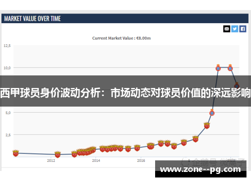
Task: Click 'Current Market Value : €8.00m' text
Action: click(x=121, y=38)
